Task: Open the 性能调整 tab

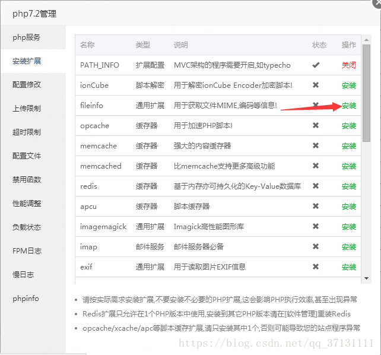Action: [x=27, y=204]
